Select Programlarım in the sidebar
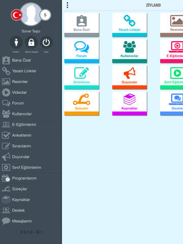 coord(31,178)
